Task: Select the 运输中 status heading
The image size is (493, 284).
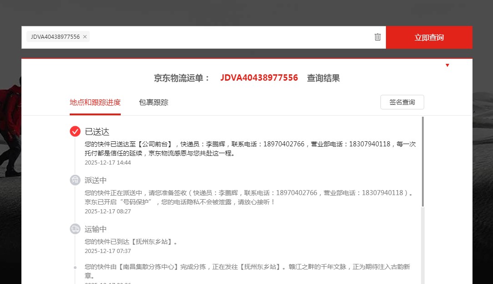Action: (x=96, y=229)
